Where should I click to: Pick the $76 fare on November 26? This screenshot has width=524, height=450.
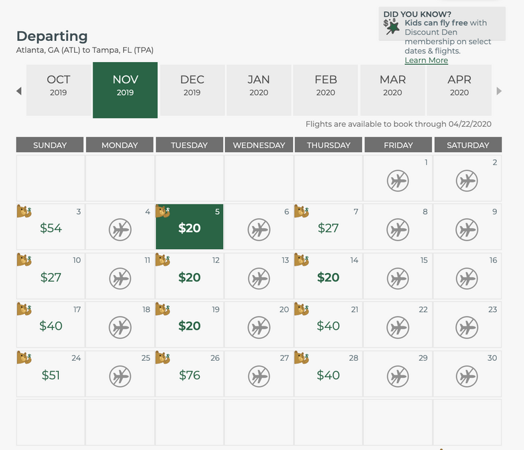pos(189,375)
